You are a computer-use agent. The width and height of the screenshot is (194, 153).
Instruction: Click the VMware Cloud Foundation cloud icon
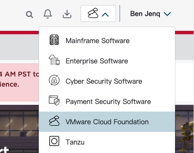click(x=54, y=121)
